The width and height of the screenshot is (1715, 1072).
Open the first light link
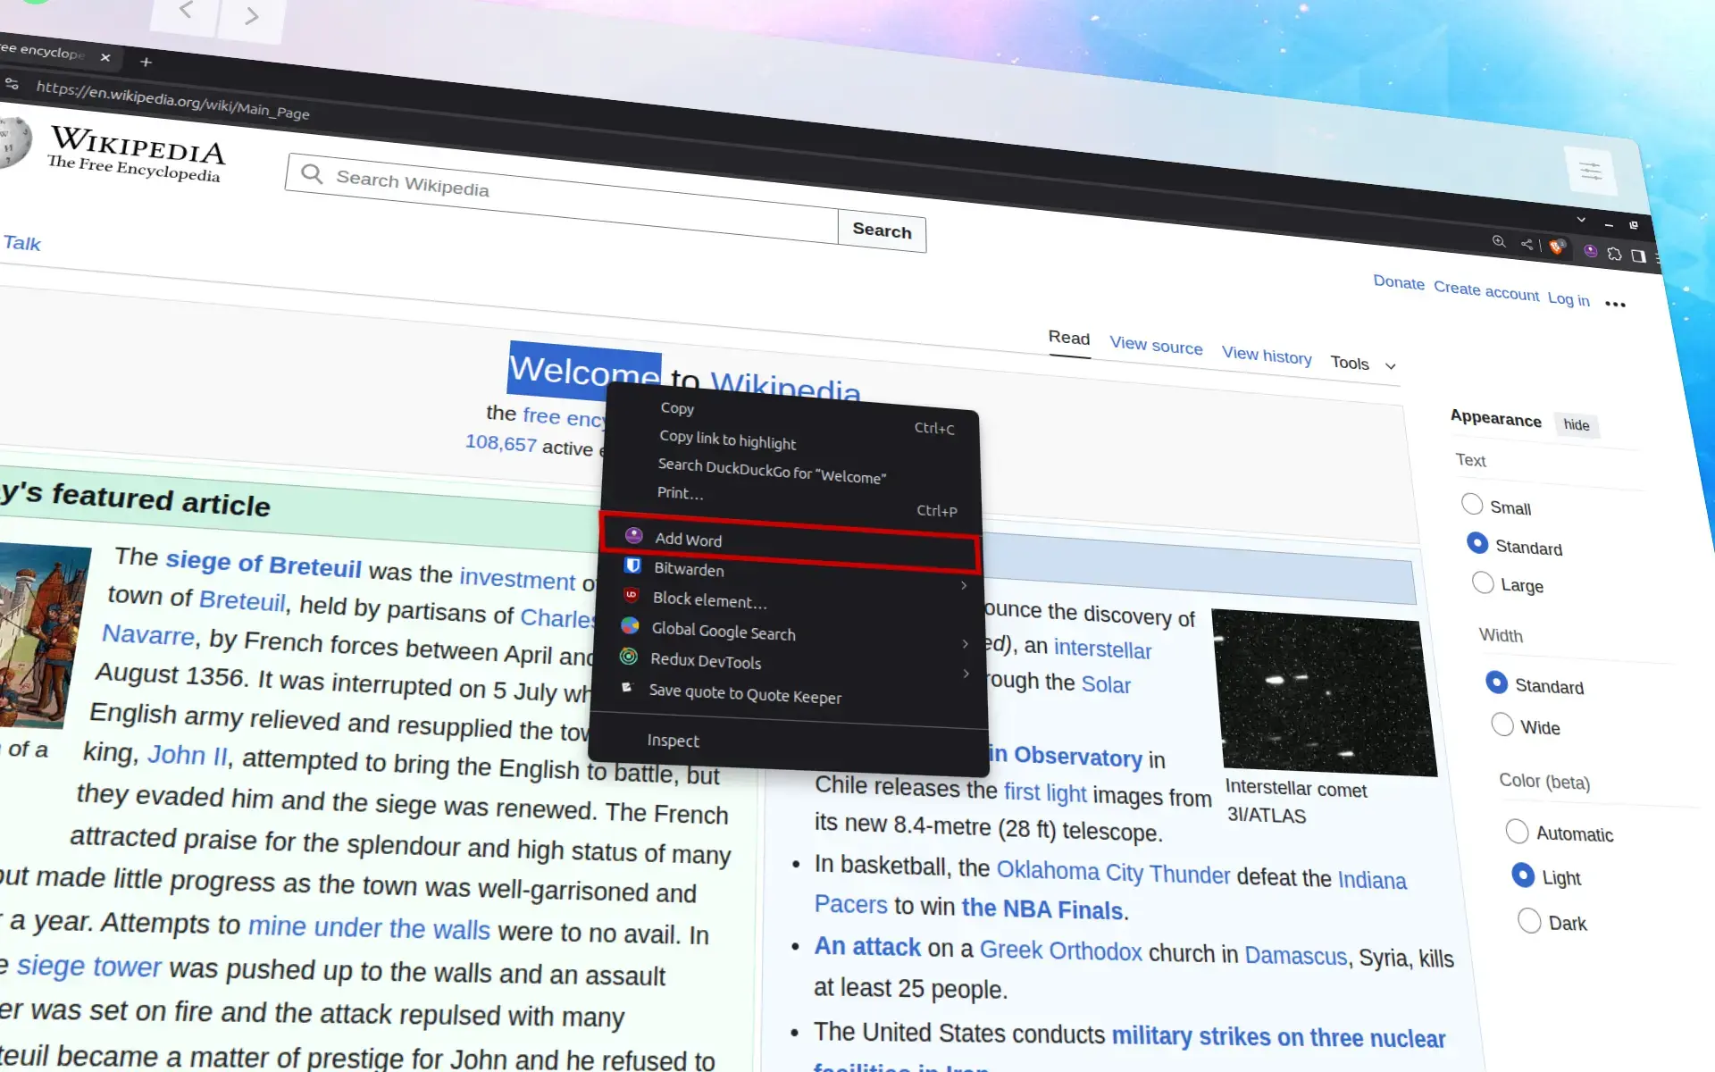tap(1045, 792)
